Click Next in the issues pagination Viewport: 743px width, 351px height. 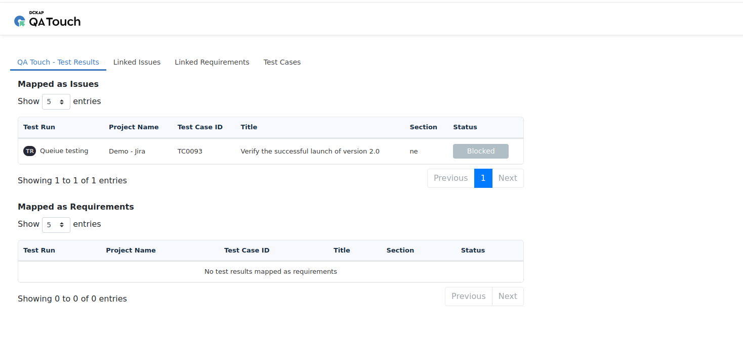click(507, 178)
